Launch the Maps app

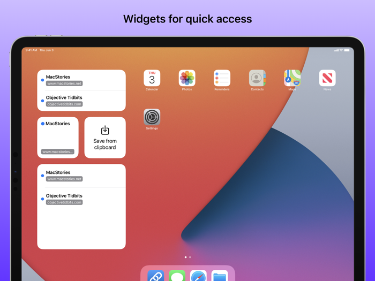[x=292, y=78]
